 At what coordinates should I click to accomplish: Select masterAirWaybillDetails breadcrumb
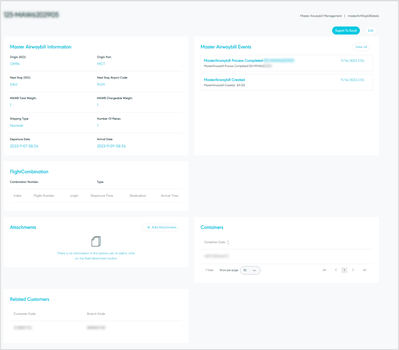coord(363,16)
